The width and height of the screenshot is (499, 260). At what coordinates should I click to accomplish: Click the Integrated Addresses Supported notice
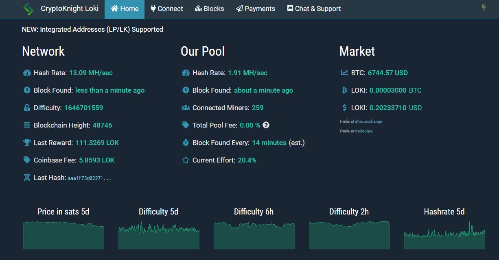pyautogui.click(x=92, y=29)
